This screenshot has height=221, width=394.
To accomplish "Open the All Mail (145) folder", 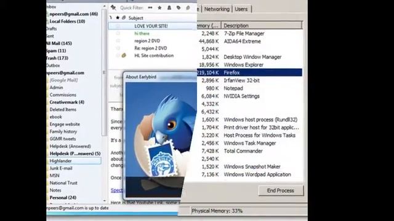I will click(59, 43).
